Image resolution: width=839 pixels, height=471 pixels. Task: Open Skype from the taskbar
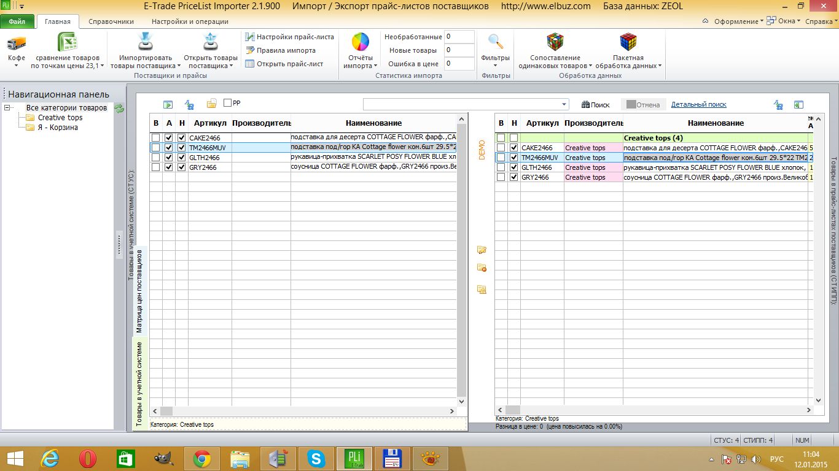[x=316, y=459]
